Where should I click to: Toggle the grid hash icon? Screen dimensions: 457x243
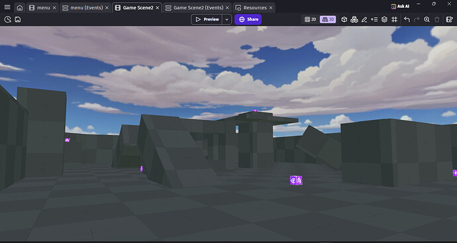tap(394, 19)
